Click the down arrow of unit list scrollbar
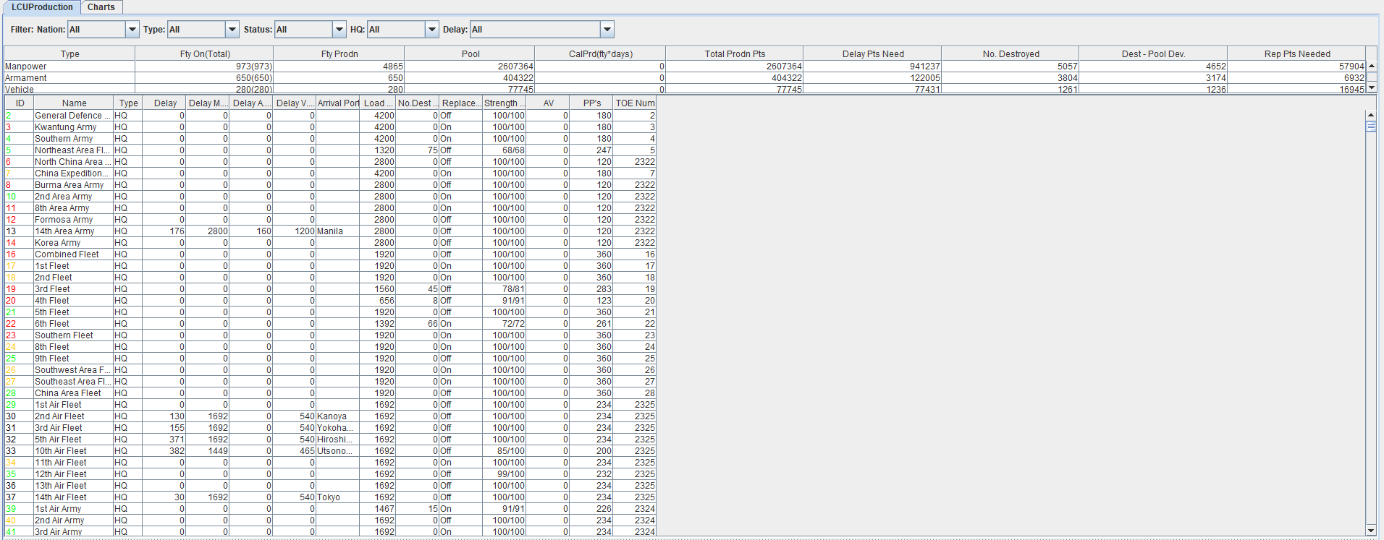 1370,531
